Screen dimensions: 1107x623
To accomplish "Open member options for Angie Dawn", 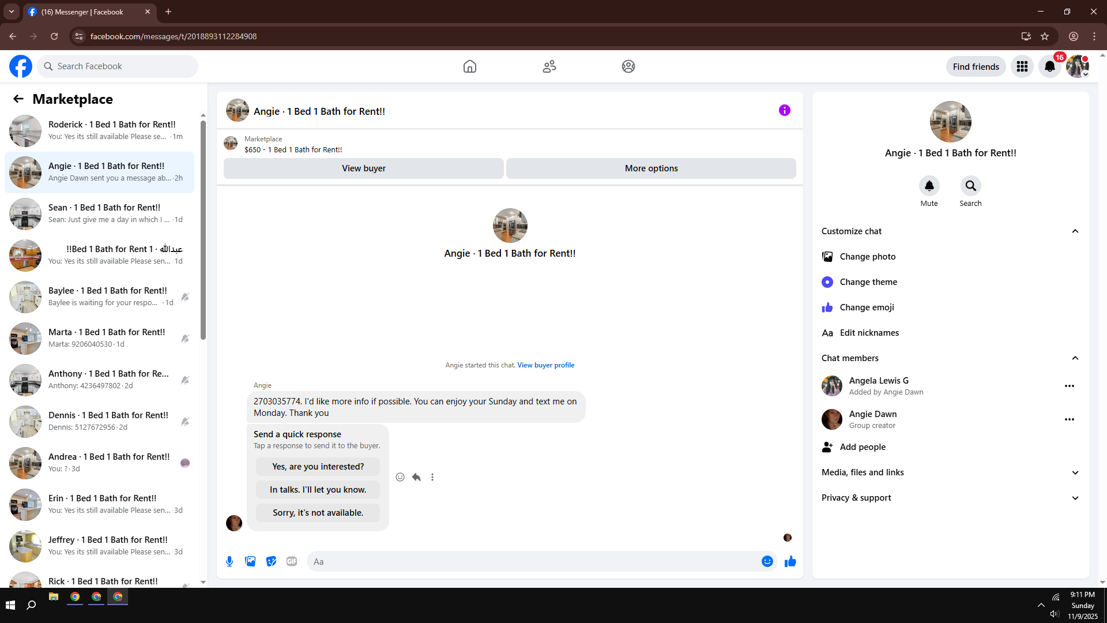I will point(1070,419).
